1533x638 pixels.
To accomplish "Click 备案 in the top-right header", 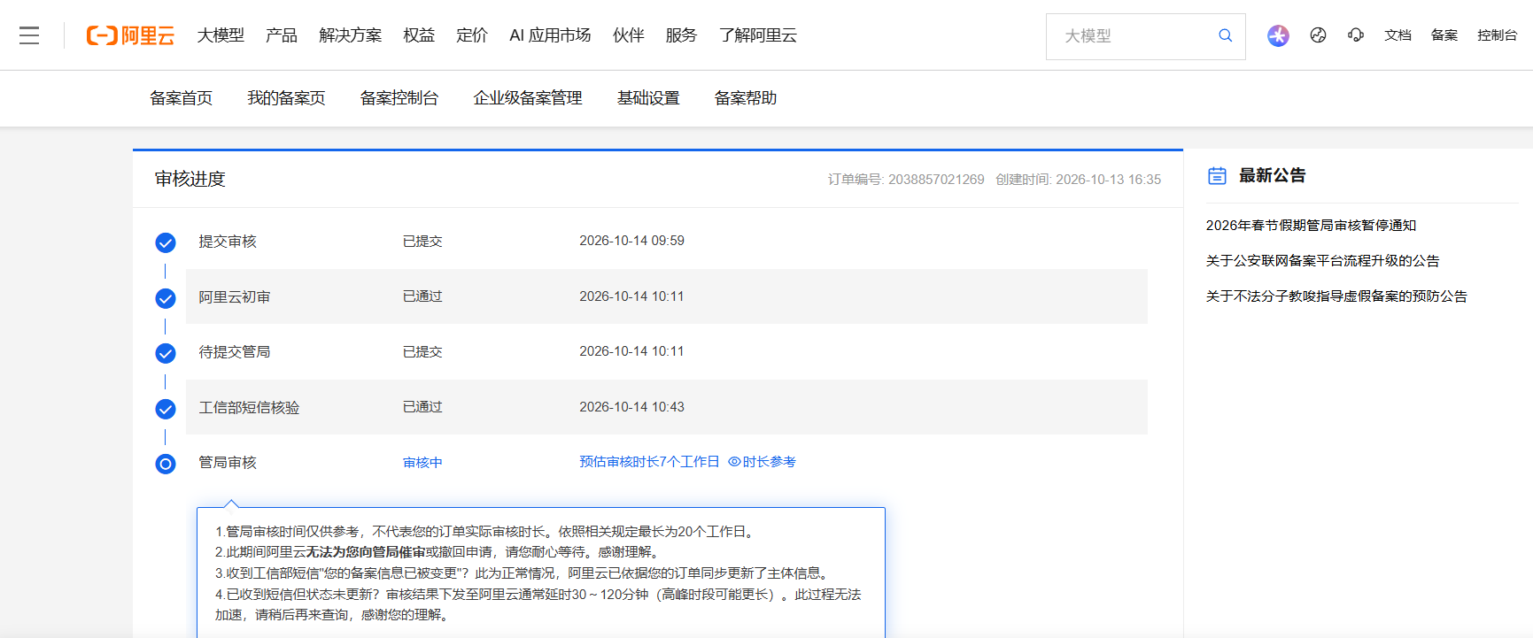I will tap(1444, 35).
